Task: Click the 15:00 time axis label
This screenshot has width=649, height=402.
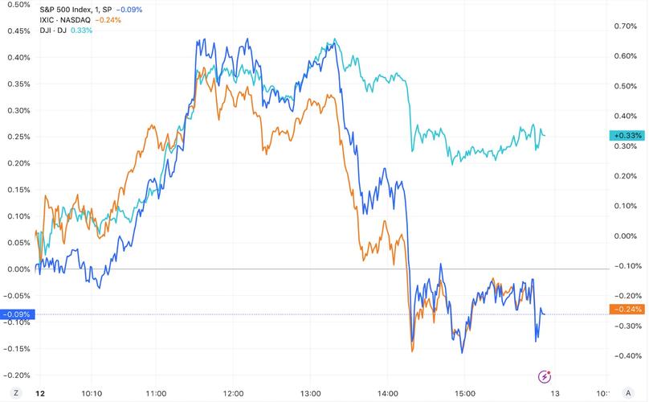Action: [x=463, y=393]
